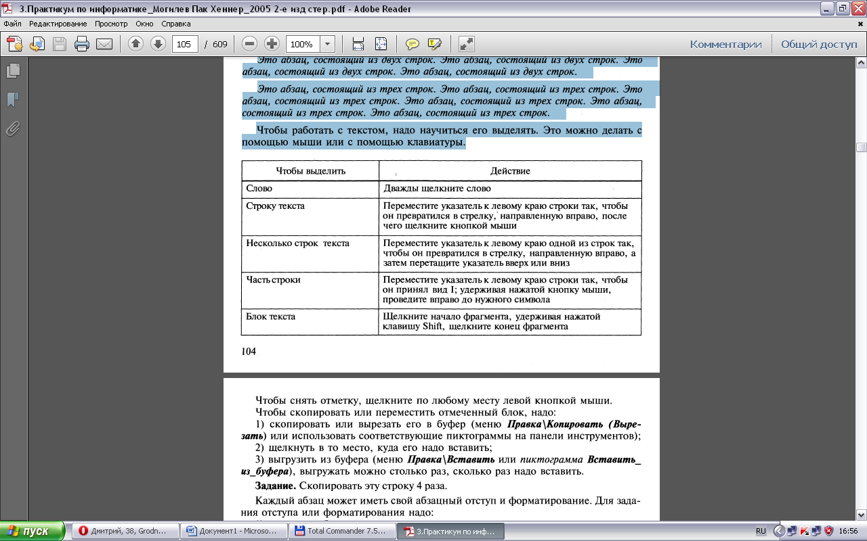This screenshot has height=541, width=867.
Task: Zoom in with the plus button
Action: (272, 44)
